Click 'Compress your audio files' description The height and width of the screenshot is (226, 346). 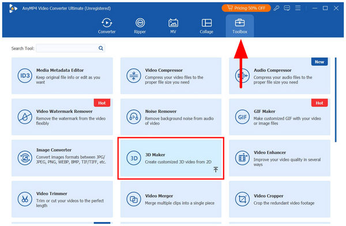(x=283, y=80)
